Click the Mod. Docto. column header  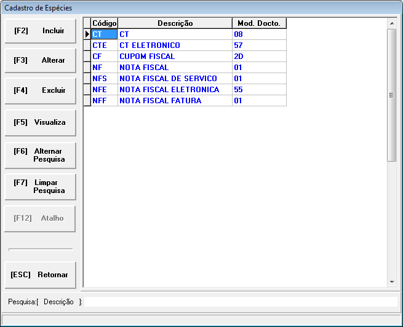pyautogui.click(x=258, y=23)
